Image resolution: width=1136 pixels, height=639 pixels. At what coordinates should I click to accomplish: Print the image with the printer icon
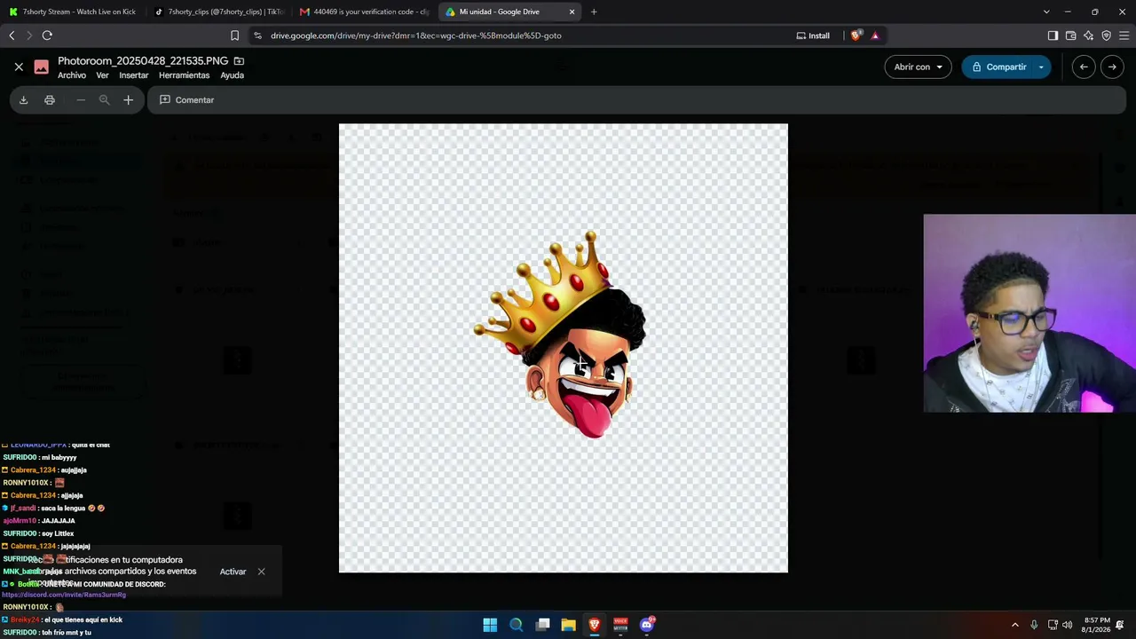[x=50, y=100]
